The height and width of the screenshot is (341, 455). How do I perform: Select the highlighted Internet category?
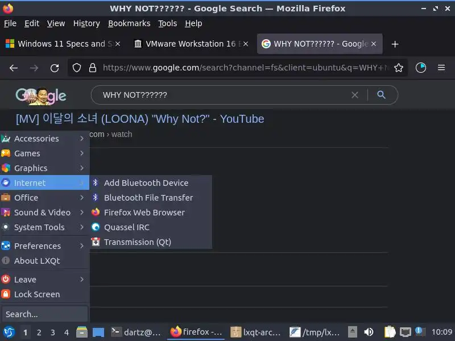[x=45, y=182]
